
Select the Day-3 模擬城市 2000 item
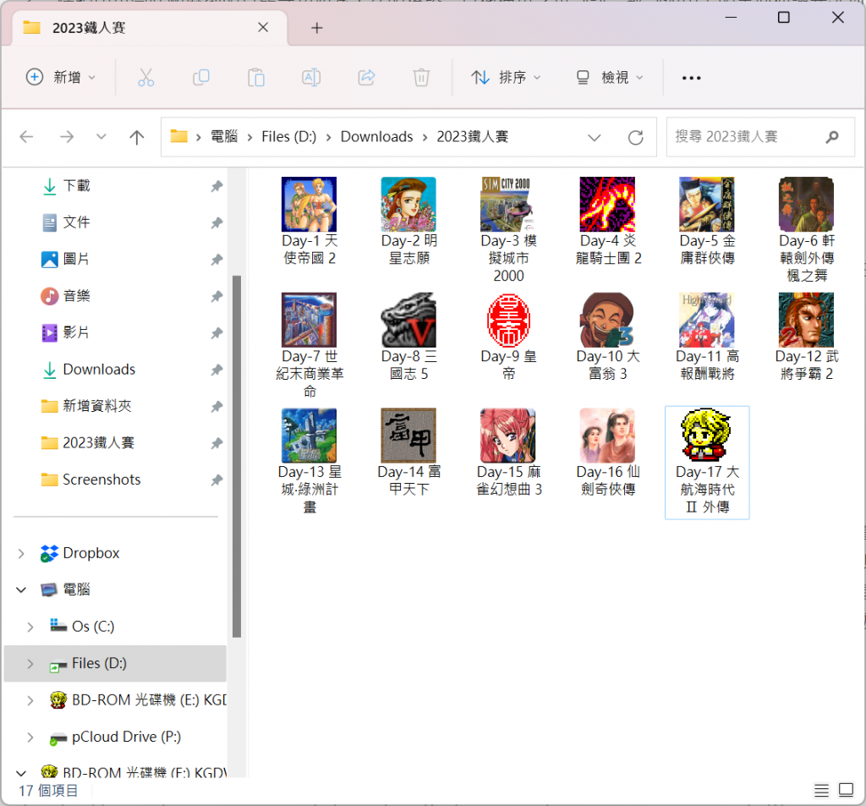coord(508,230)
